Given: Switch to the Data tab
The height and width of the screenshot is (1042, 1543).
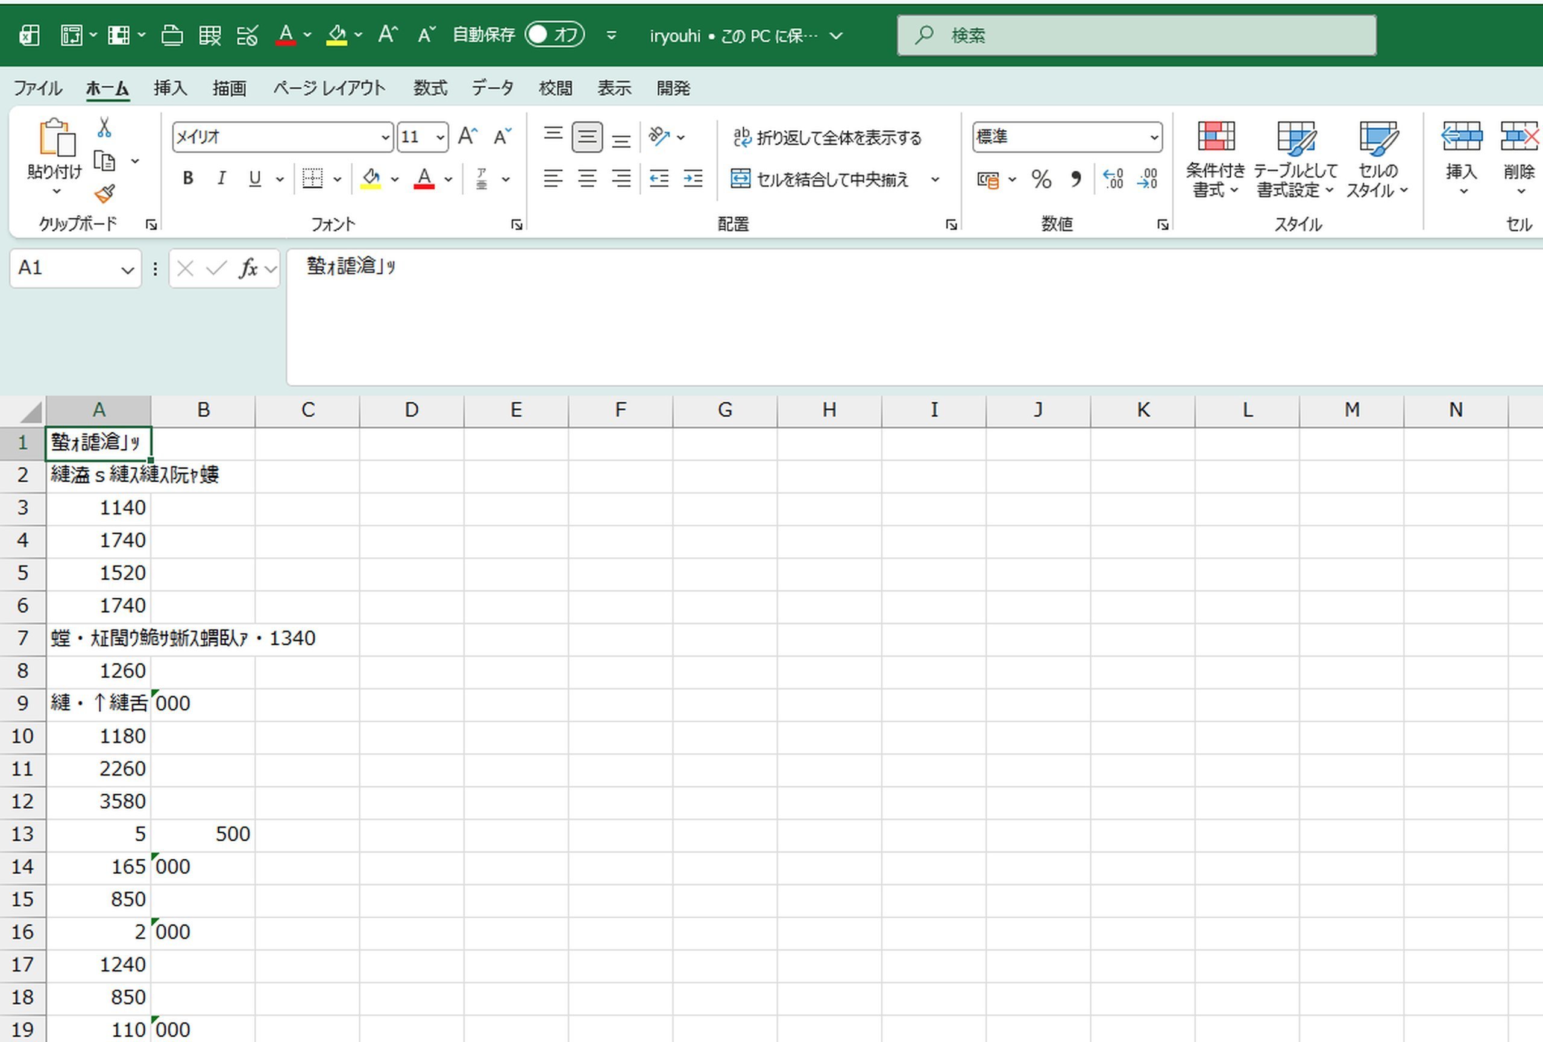Looking at the screenshot, I should point(492,87).
